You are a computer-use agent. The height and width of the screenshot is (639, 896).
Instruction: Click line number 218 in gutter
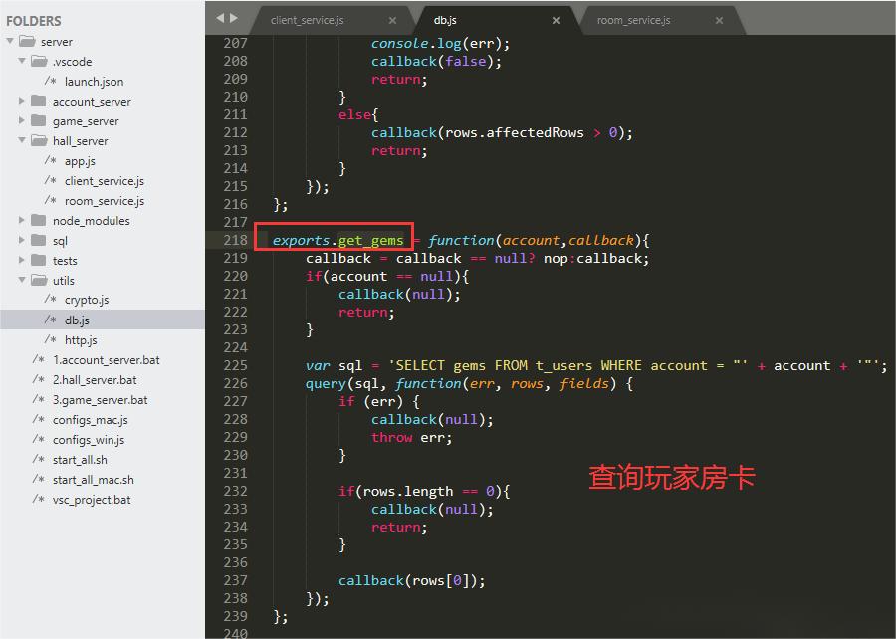pyautogui.click(x=235, y=240)
